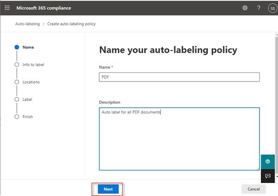Open the settings gear icon
The height and width of the screenshot is (196, 278).
tap(245, 8)
